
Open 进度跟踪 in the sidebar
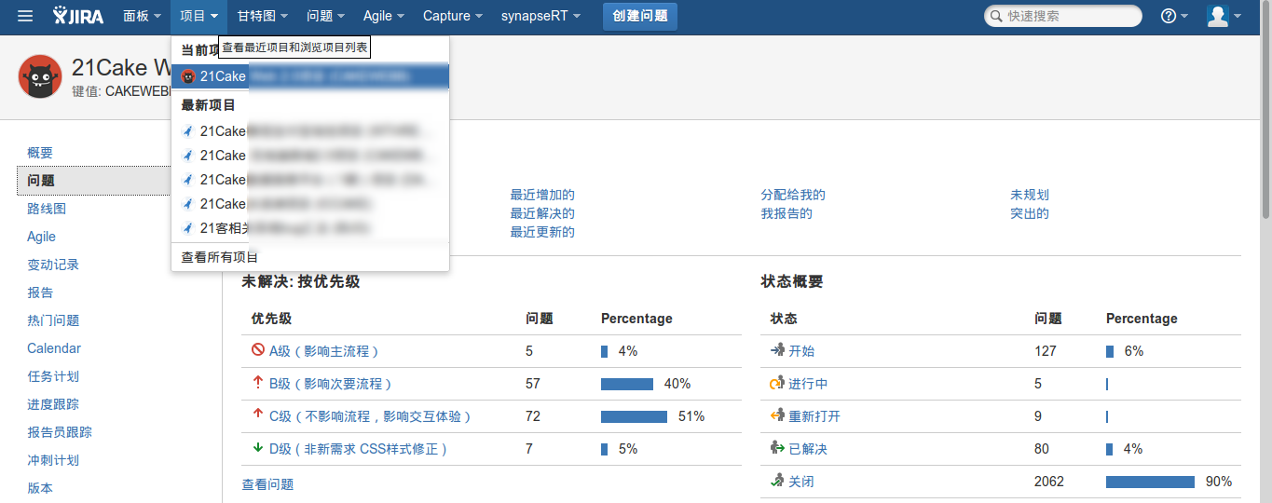(x=53, y=404)
